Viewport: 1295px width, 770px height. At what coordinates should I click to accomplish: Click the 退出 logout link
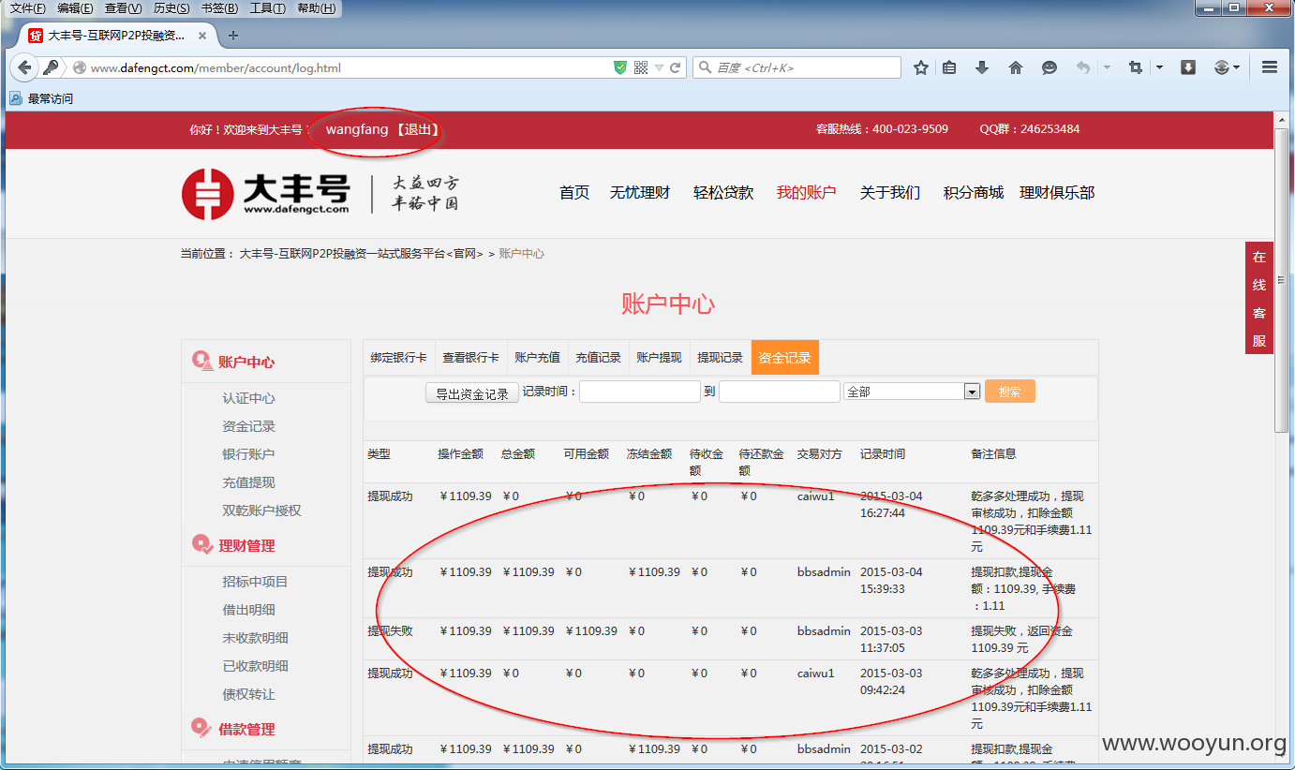(x=417, y=129)
